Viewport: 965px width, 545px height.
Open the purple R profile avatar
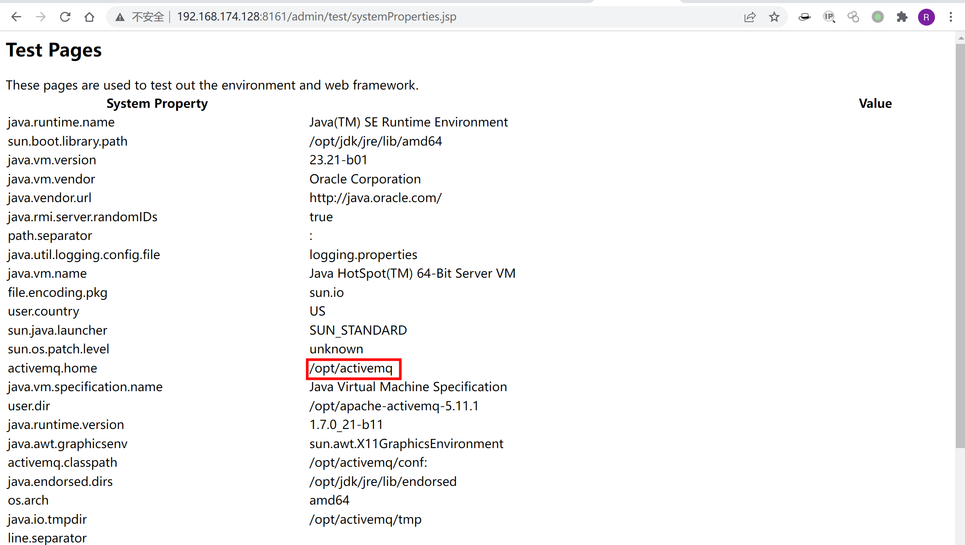pos(926,17)
